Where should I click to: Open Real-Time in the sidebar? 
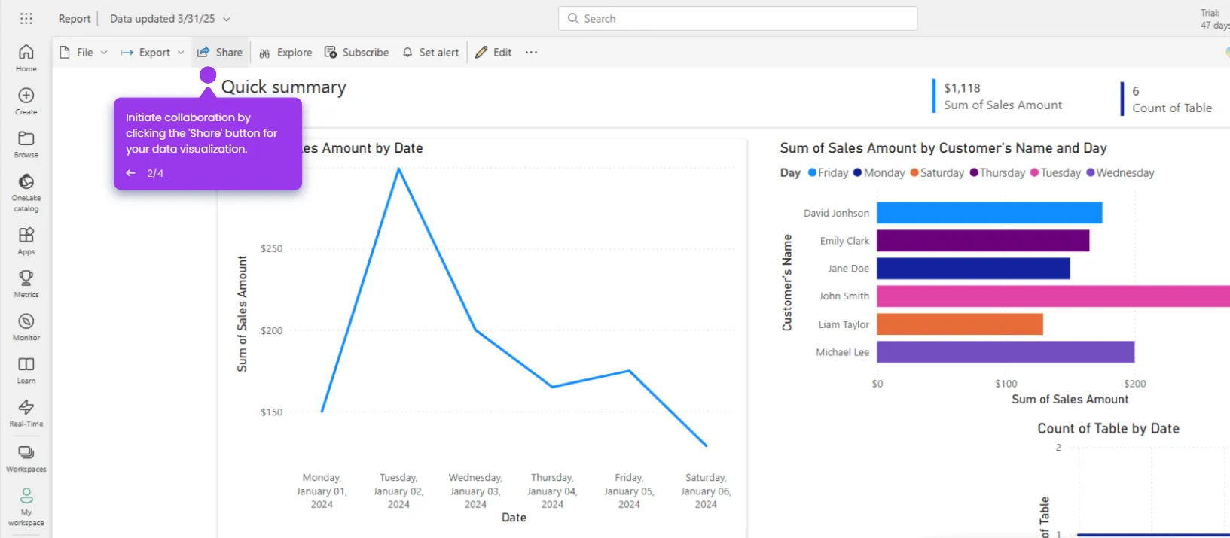[26, 413]
